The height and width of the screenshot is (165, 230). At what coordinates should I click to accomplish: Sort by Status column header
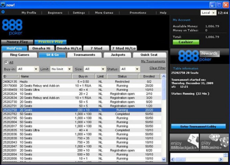122,77
